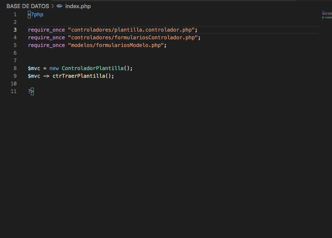Click line number 9 in gutter
Image resolution: width=332 pixels, height=238 pixels.
[15, 76]
